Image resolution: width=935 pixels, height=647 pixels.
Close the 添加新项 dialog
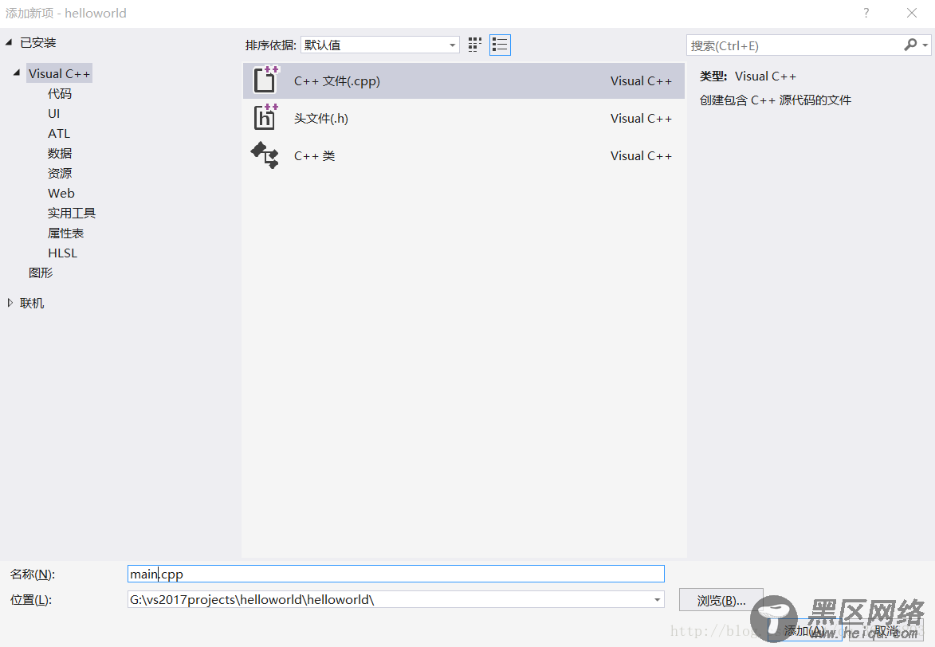912,13
